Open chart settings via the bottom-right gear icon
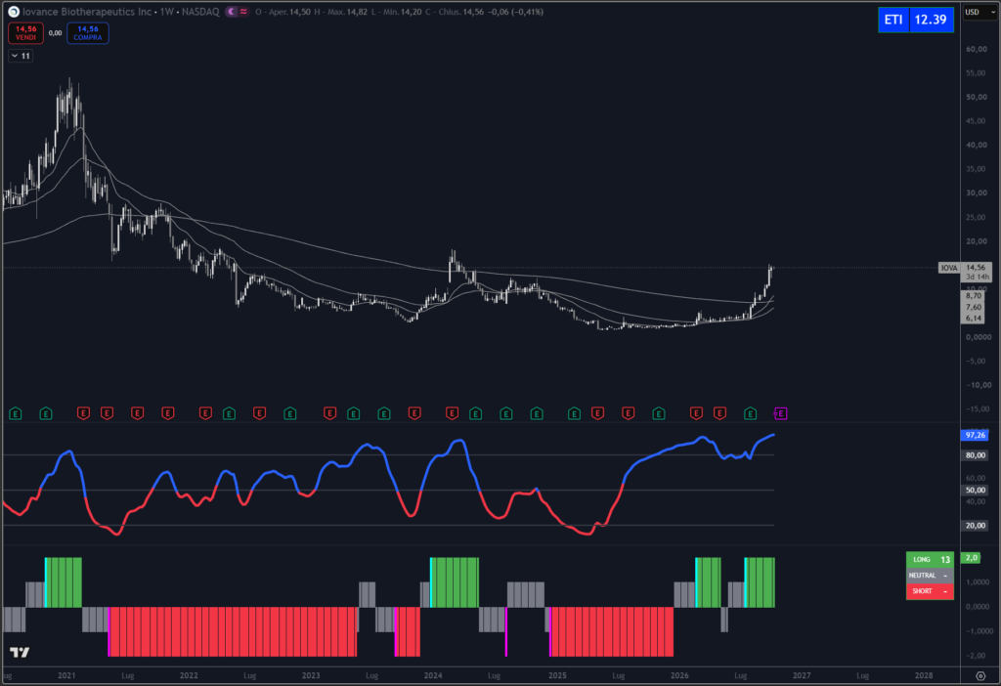The image size is (1001, 686). pyautogui.click(x=980, y=676)
